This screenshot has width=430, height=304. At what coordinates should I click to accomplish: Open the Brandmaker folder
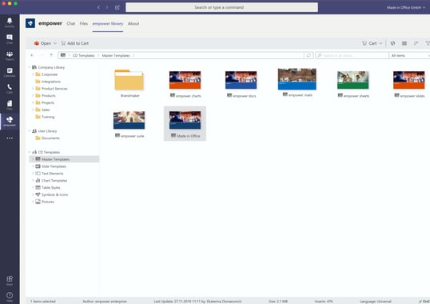click(129, 83)
